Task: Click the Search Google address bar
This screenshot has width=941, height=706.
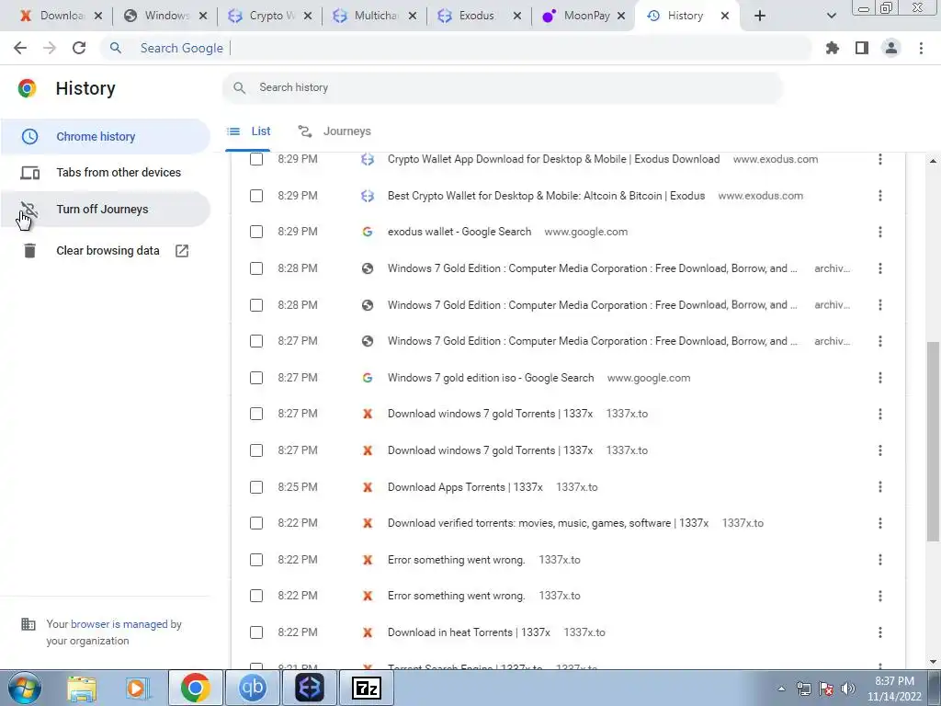Action: 456,48
